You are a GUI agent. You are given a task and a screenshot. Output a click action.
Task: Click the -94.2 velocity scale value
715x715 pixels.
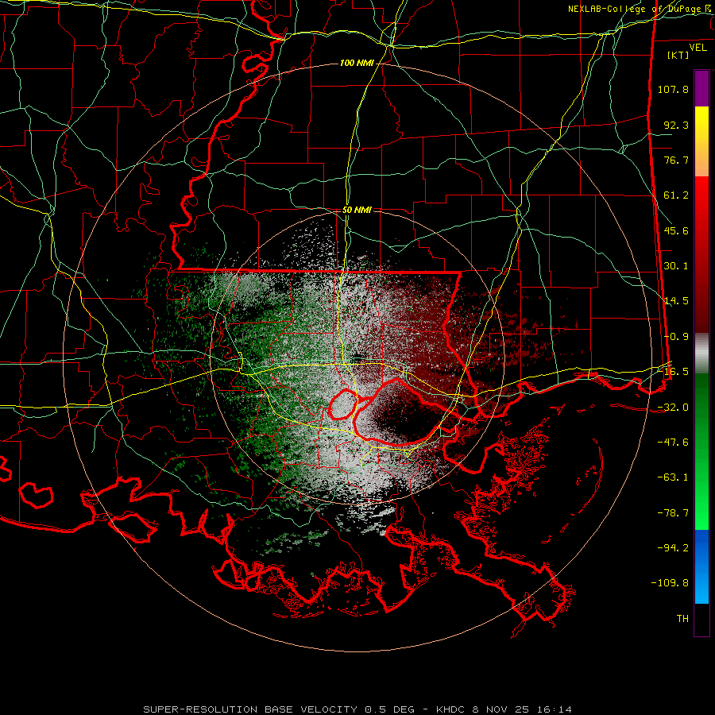tap(673, 548)
